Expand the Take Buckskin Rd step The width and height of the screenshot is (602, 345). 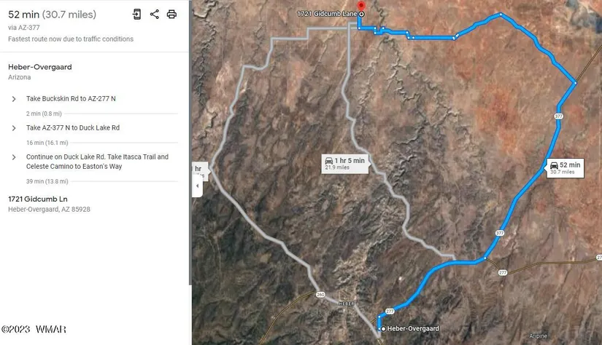point(14,99)
